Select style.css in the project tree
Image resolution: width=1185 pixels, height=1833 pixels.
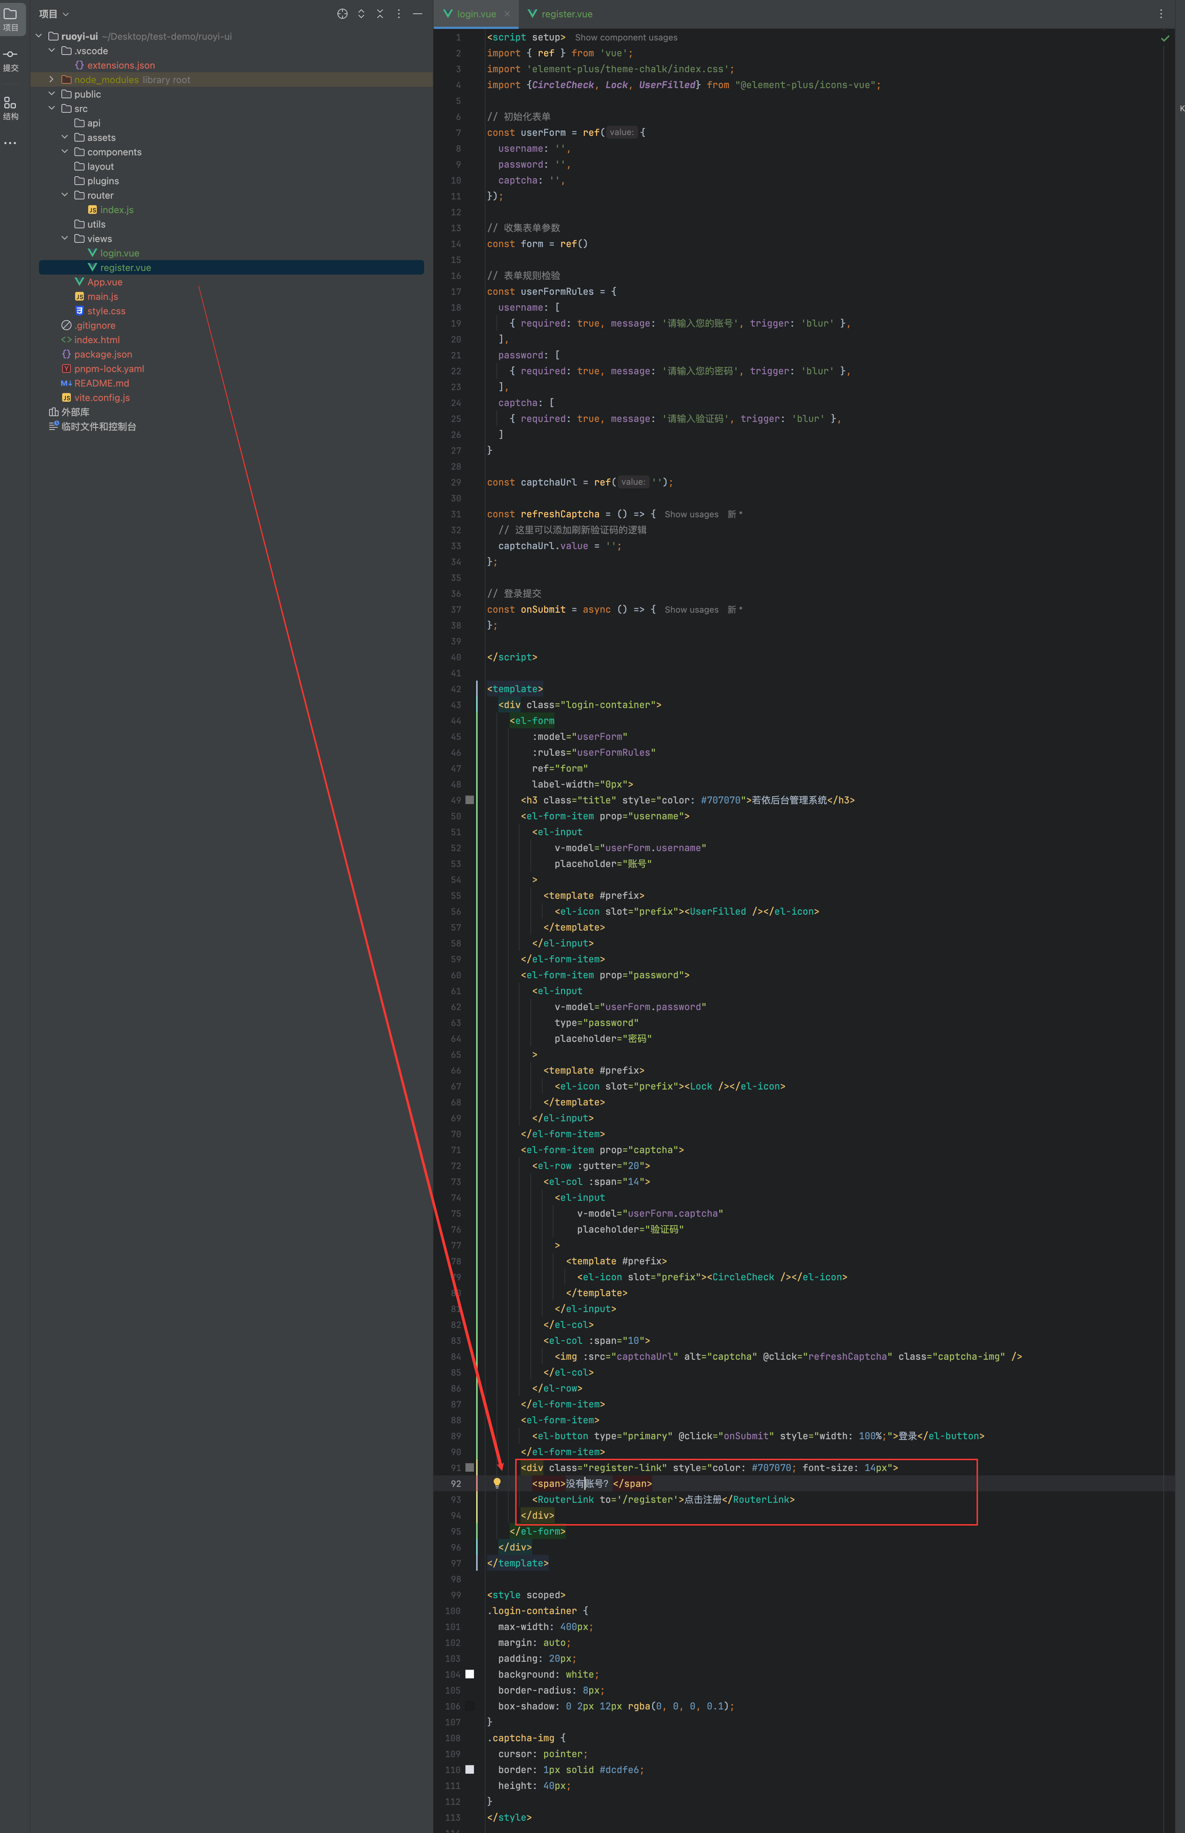pyautogui.click(x=100, y=311)
